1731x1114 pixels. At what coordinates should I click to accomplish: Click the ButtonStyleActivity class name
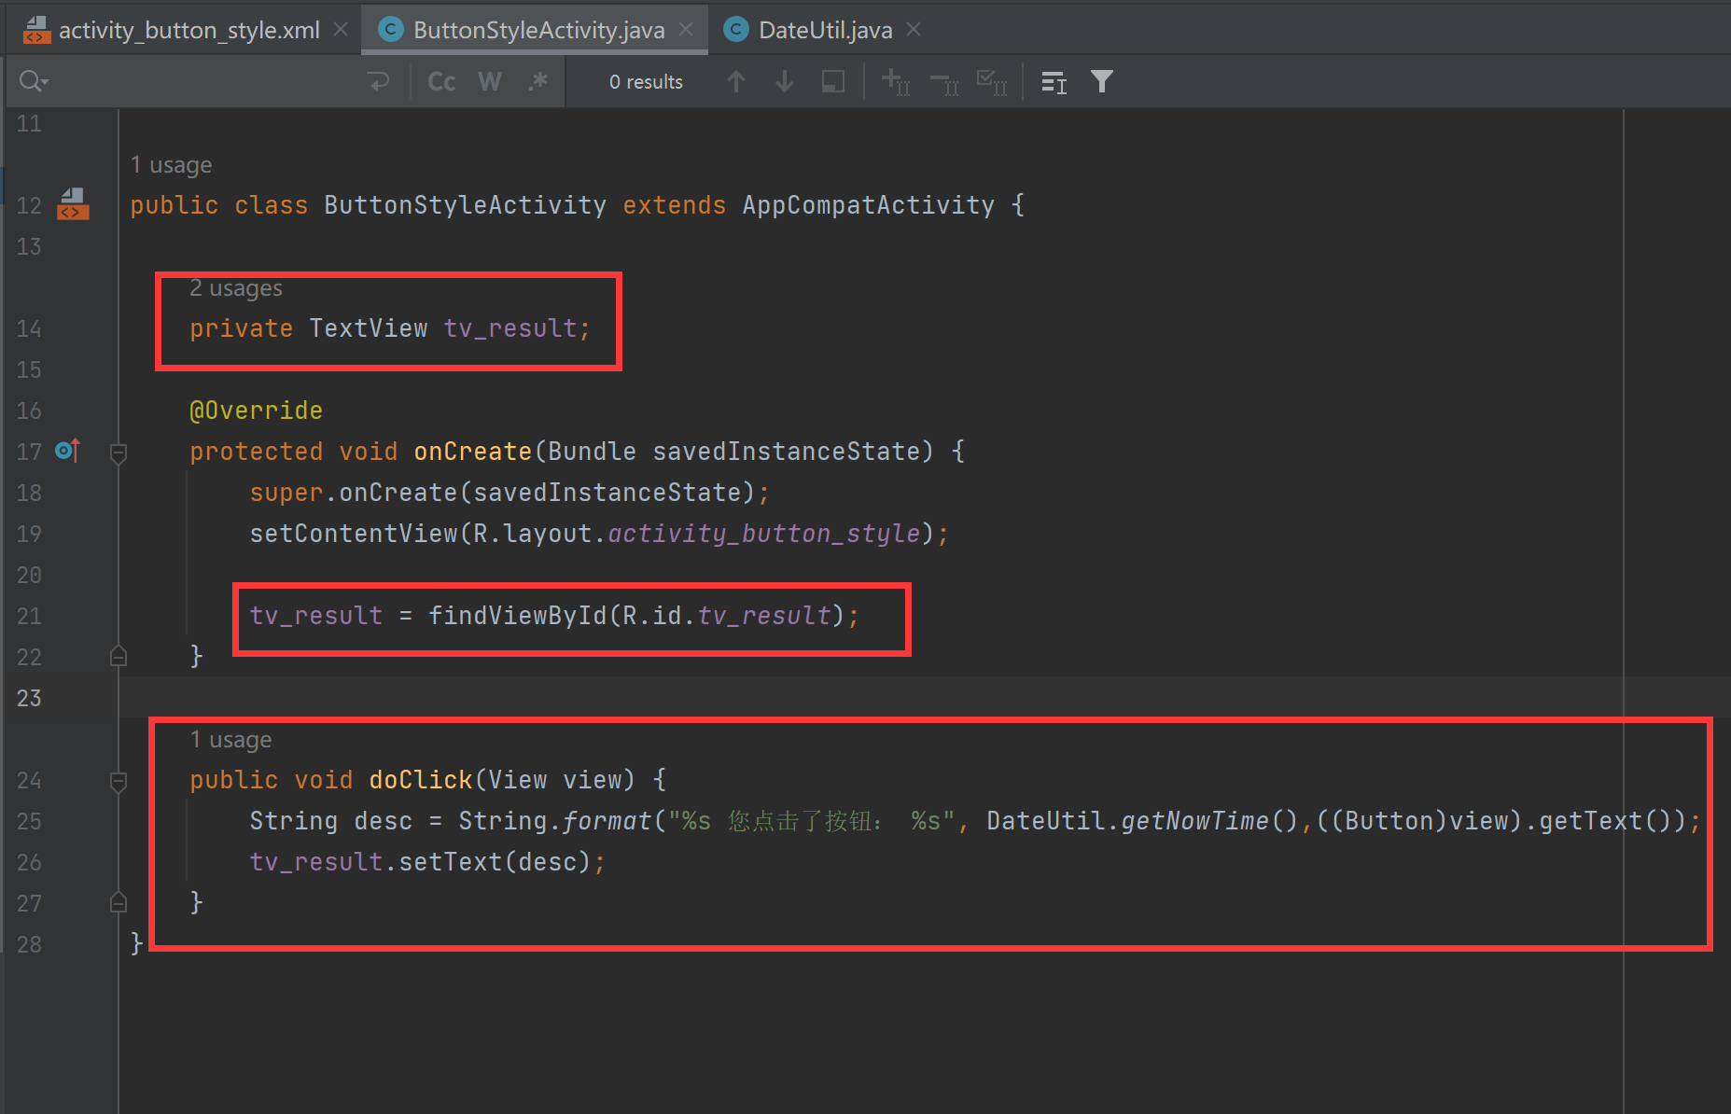466,205
